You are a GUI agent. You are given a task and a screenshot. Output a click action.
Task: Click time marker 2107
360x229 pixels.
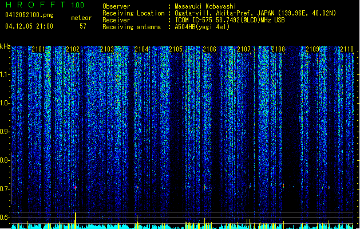(x=244, y=49)
